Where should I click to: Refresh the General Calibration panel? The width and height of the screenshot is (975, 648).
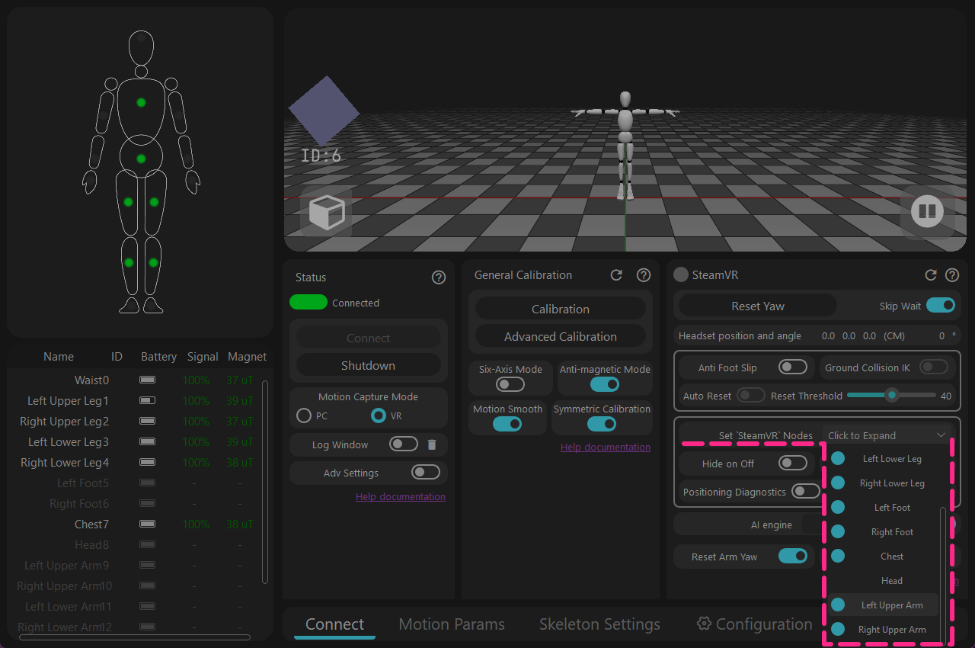point(617,275)
